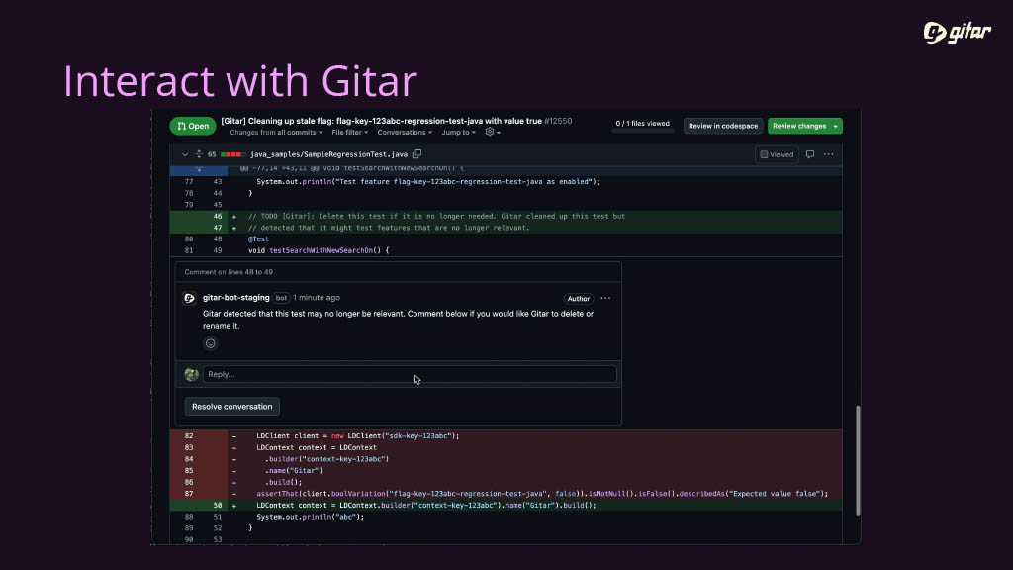The image size is (1013, 570).
Task: Click the Author label on the comment
Action: coord(578,299)
